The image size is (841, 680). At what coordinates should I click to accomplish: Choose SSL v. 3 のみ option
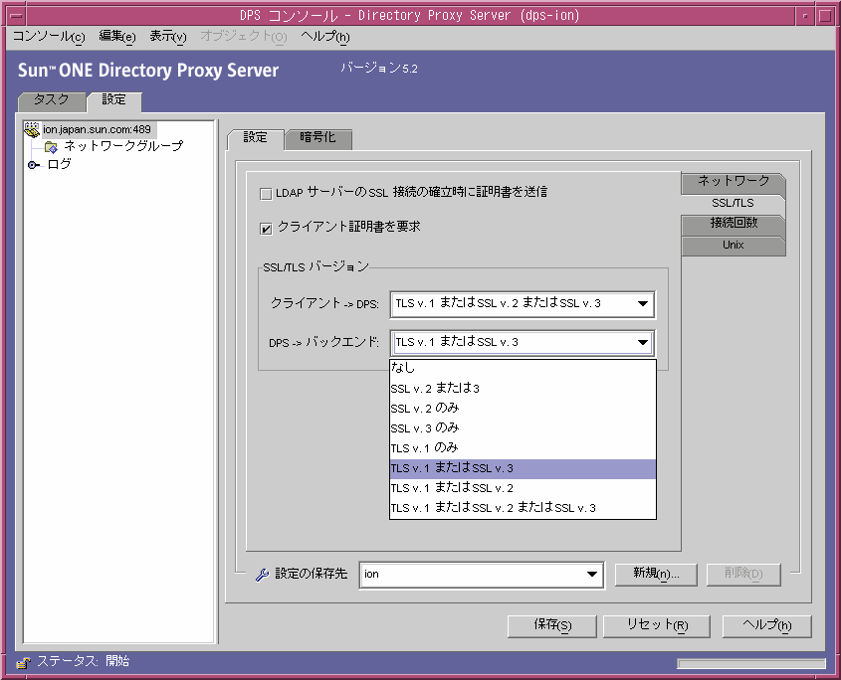coord(523,428)
